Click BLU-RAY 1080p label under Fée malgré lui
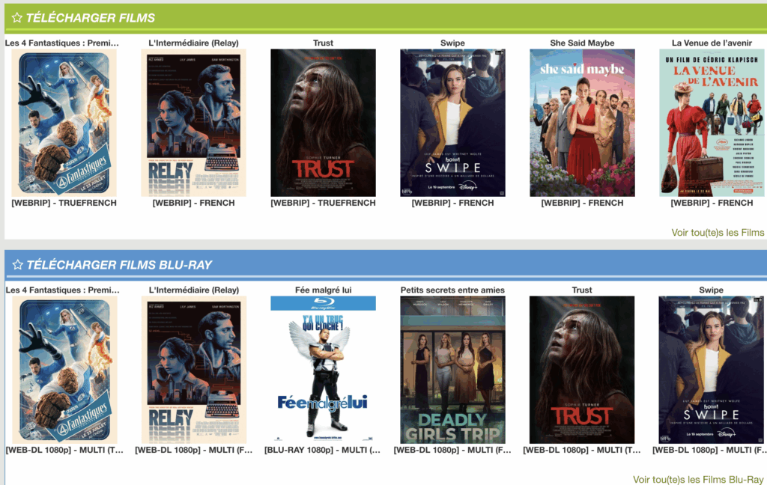Screen dimensions: 767x485 [323, 450]
